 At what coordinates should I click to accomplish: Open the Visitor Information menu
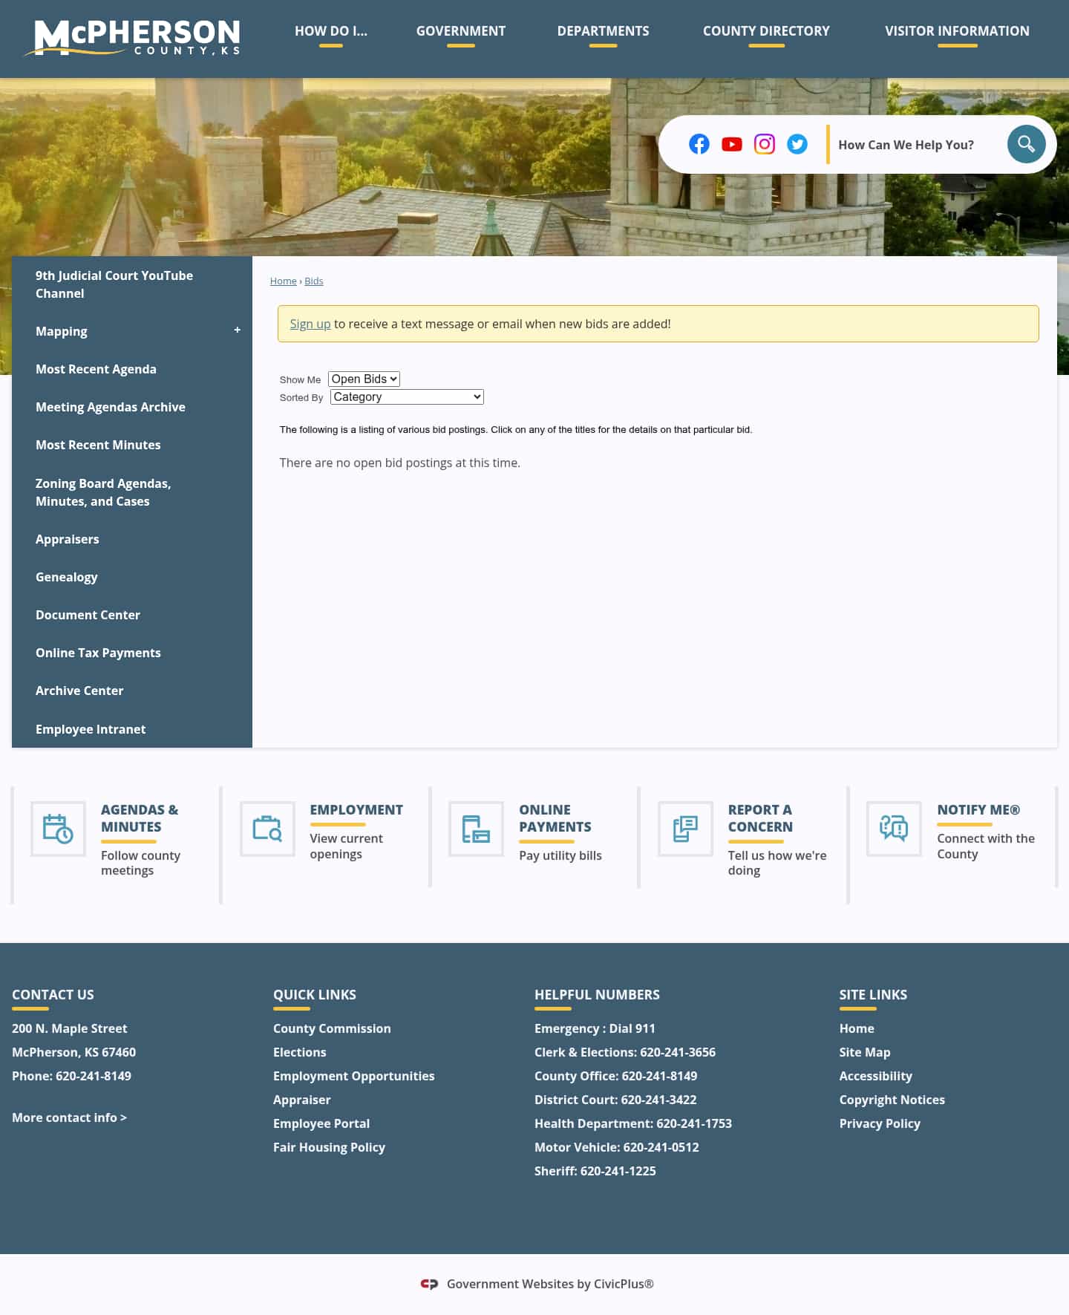pos(957,31)
